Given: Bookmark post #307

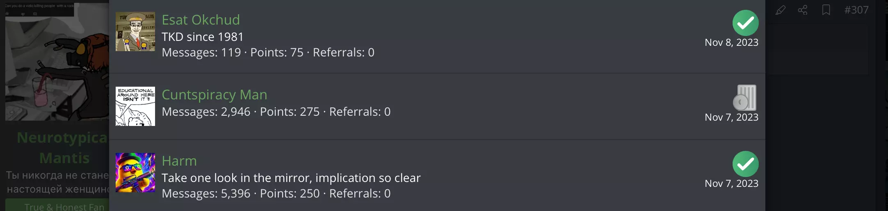Looking at the screenshot, I should pos(826,10).
